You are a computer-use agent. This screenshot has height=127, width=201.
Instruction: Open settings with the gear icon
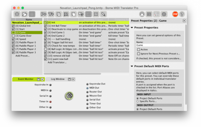[x=164, y=14]
